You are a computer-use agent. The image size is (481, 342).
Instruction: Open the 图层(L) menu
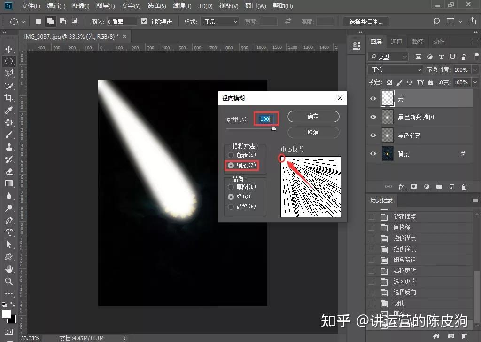click(x=105, y=6)
